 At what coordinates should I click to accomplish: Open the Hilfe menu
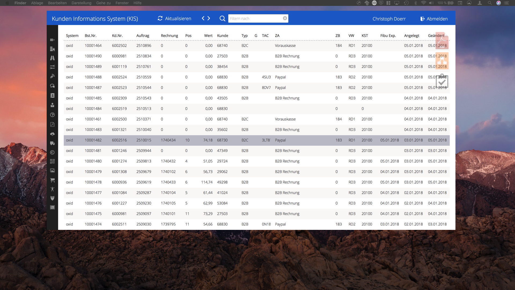[x=137, y=3]
